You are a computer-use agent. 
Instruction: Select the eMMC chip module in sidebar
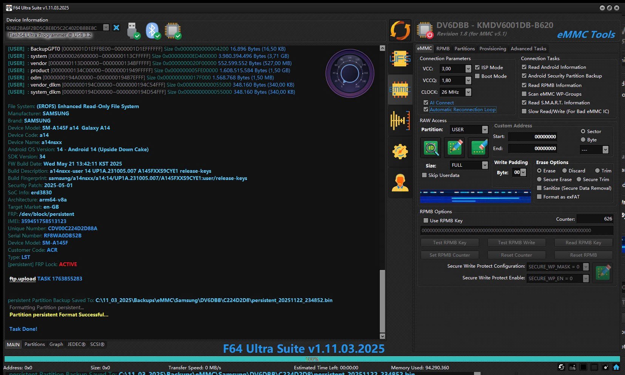click(400, 90)
